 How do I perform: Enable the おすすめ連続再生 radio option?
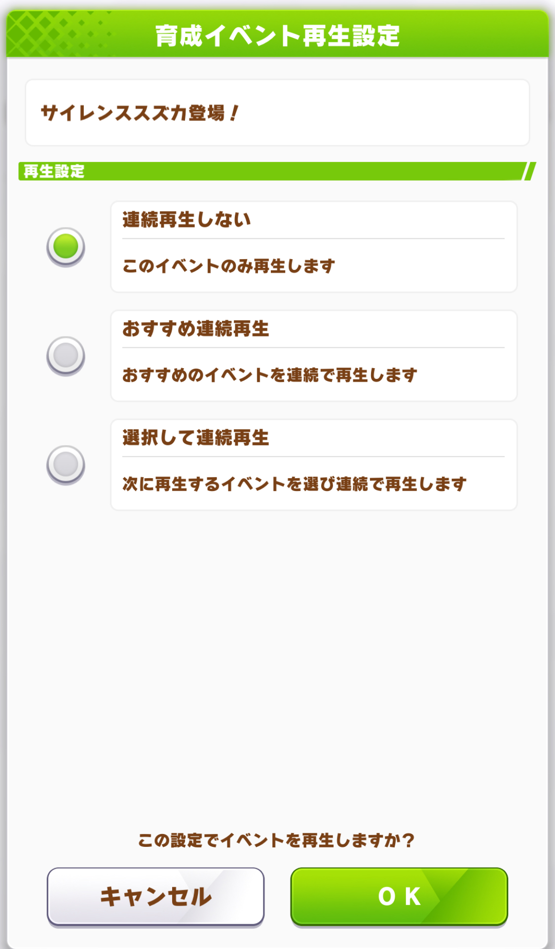66,355
